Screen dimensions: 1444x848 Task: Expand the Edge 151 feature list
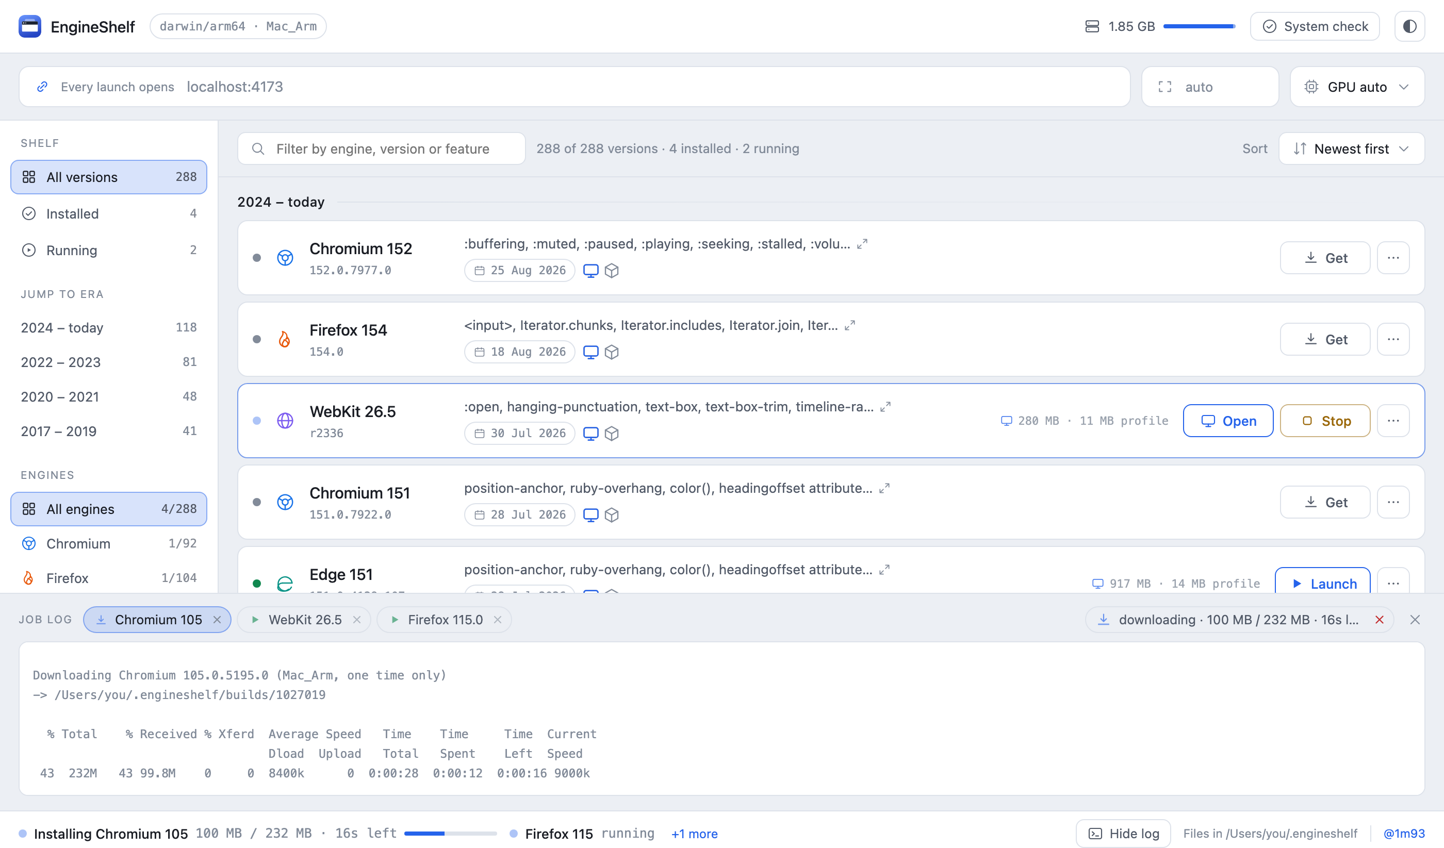884,570
